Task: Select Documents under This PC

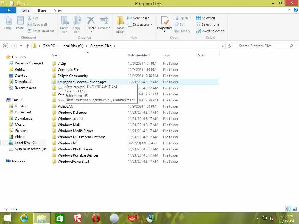Action: [21, 112]
